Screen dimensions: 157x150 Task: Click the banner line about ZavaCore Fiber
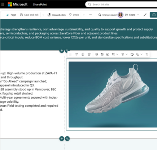click(x=59, y=33)
